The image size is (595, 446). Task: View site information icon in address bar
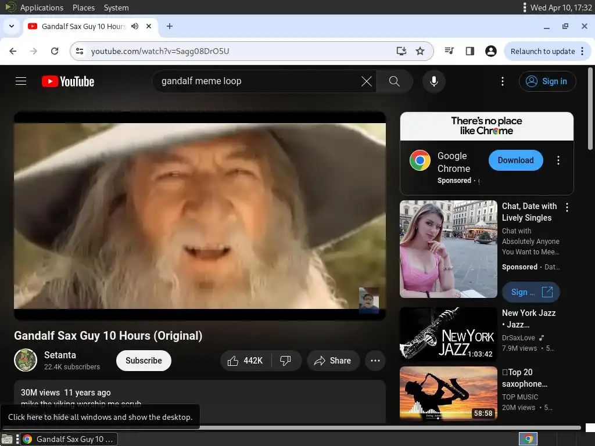point(80,51)
